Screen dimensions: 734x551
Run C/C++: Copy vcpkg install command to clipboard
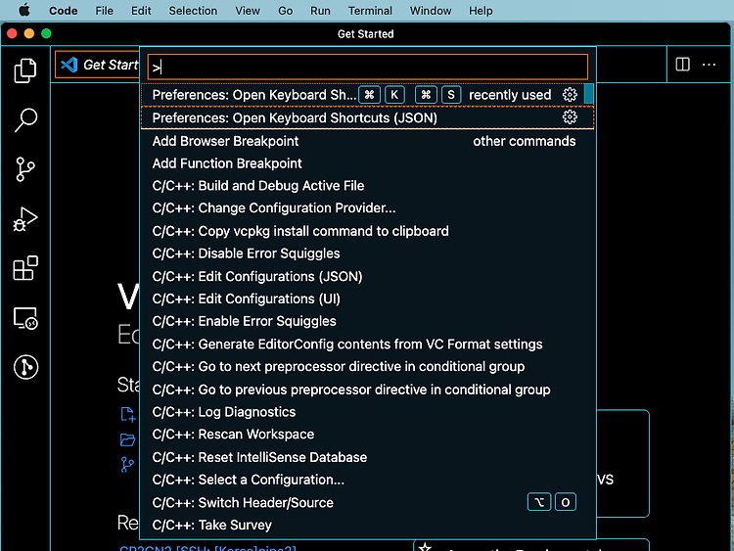point(367,231)
